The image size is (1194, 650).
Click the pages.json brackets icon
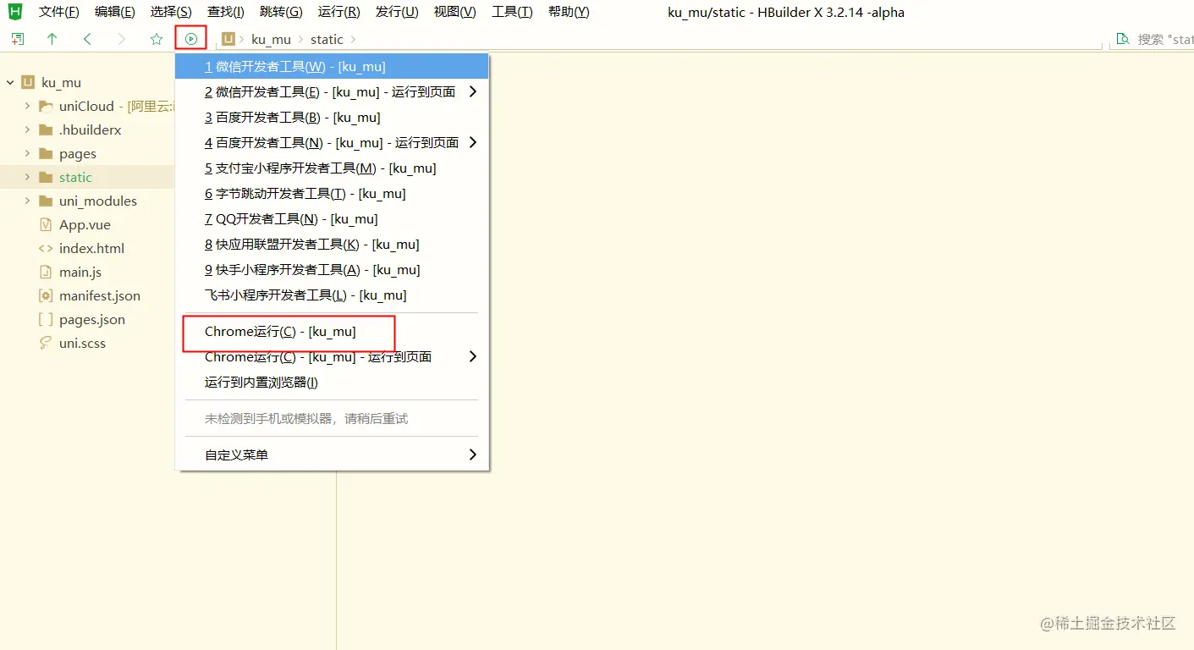[x=46, y=319]
